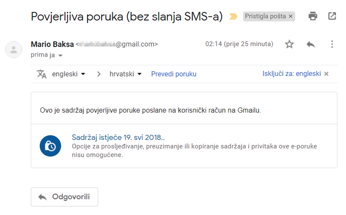Click the reply arrow icon in the header

tap(311, 44)
